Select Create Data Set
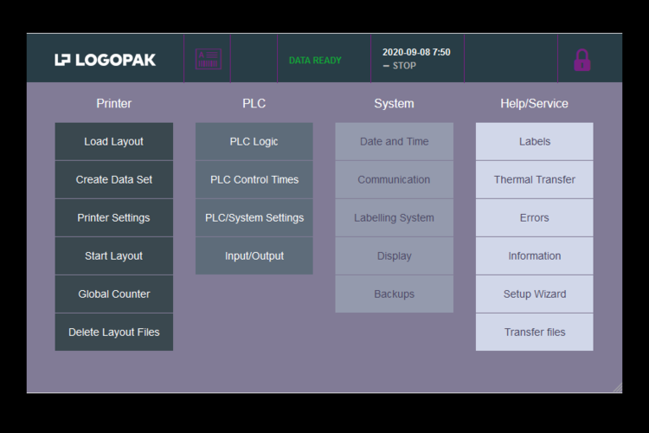 pos(114,179)
